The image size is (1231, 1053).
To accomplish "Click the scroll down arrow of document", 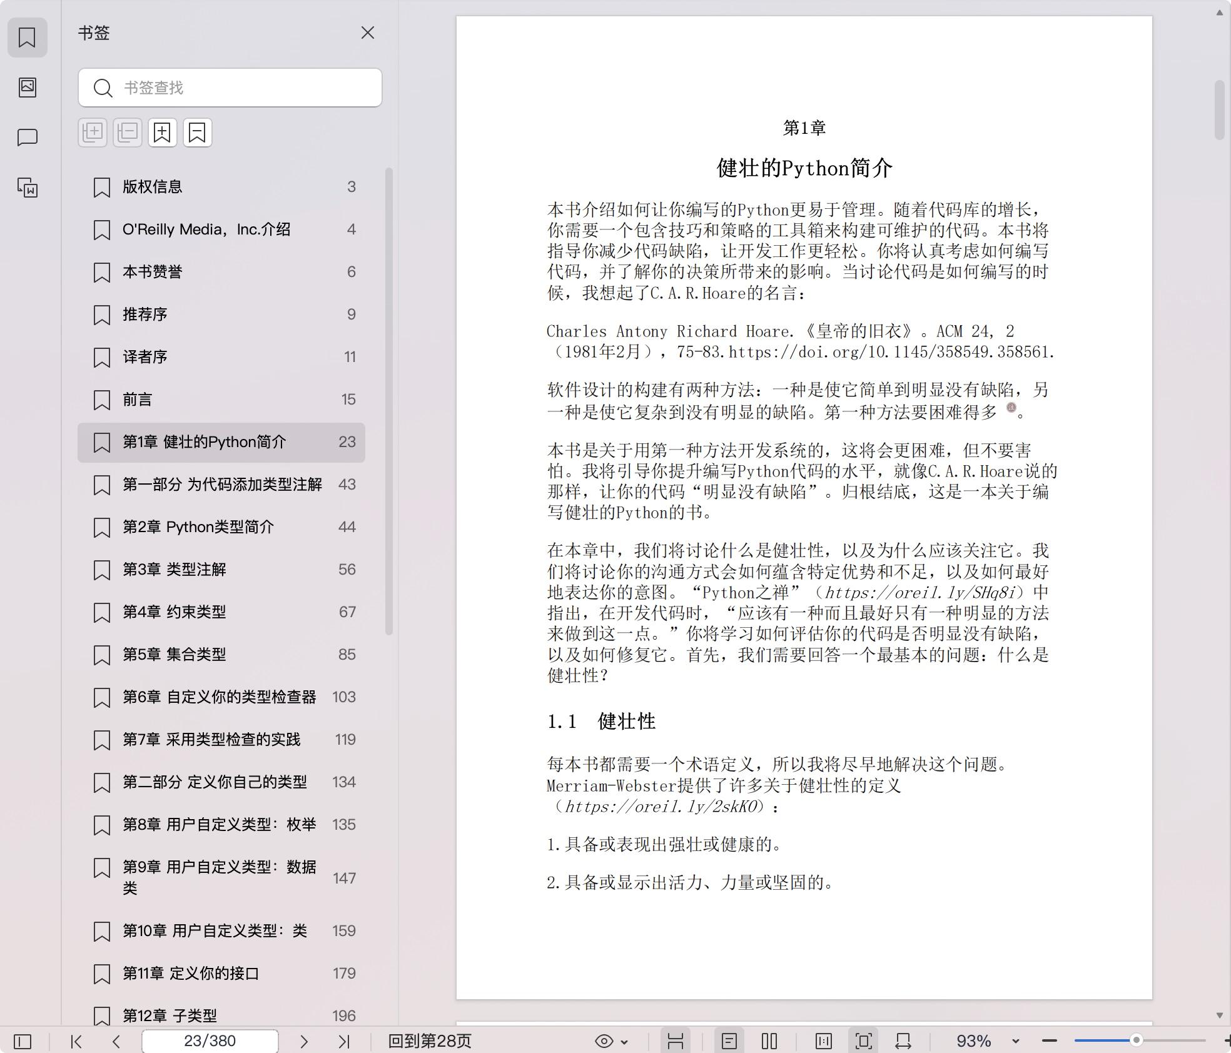I will click(x=1219, y=1015).
